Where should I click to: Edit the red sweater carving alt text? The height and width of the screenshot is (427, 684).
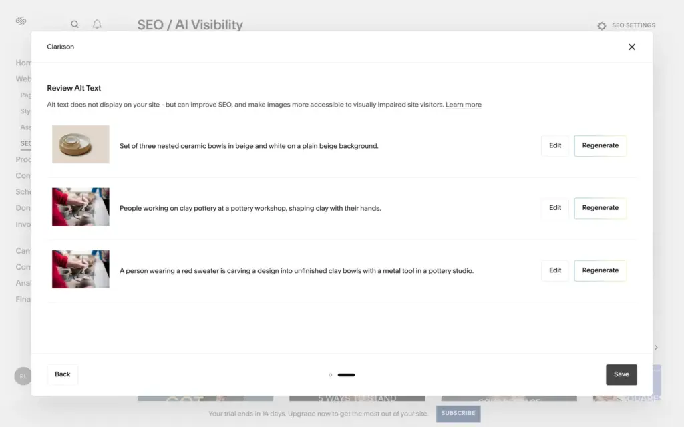click(555, 271)
